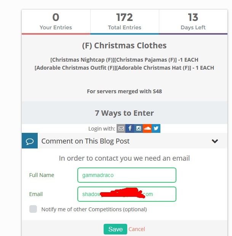
Task: Select the Total Entries counter tab
Action: coord(125,22)
